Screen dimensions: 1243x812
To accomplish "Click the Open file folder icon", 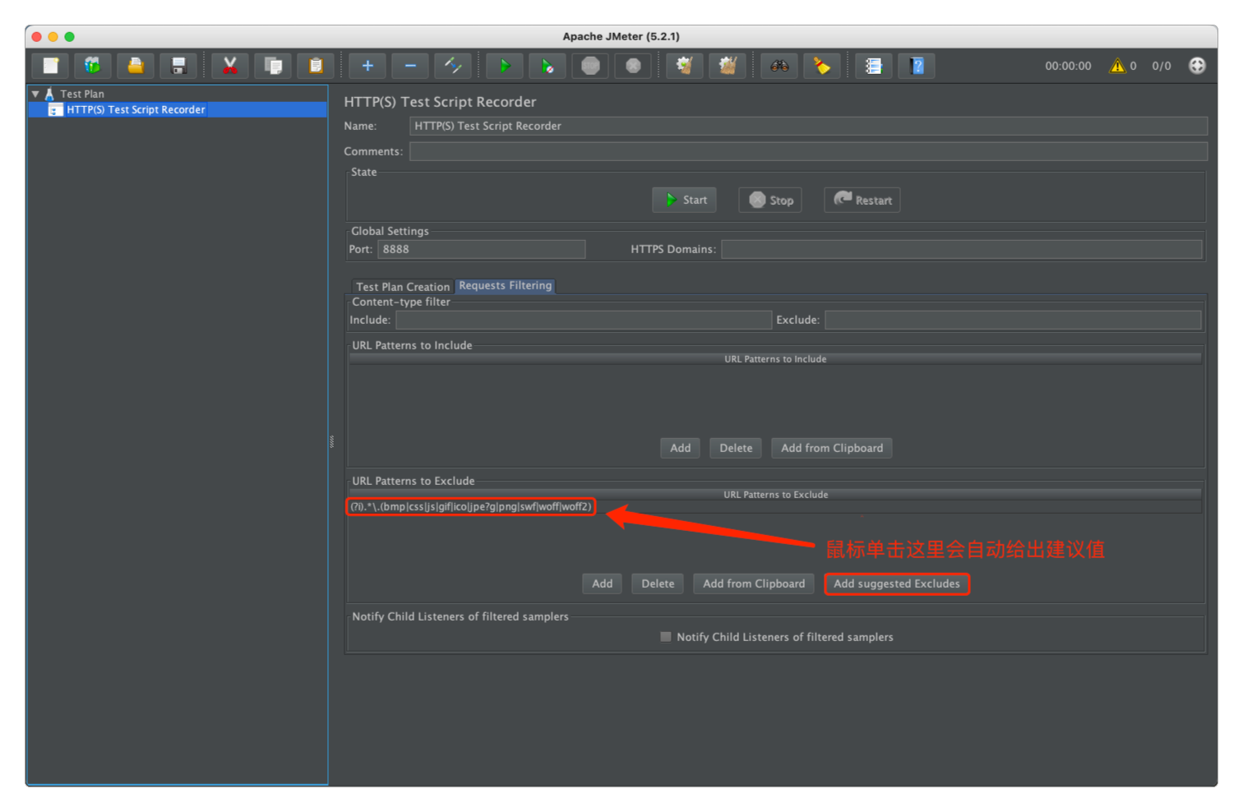I will [136, 66].
